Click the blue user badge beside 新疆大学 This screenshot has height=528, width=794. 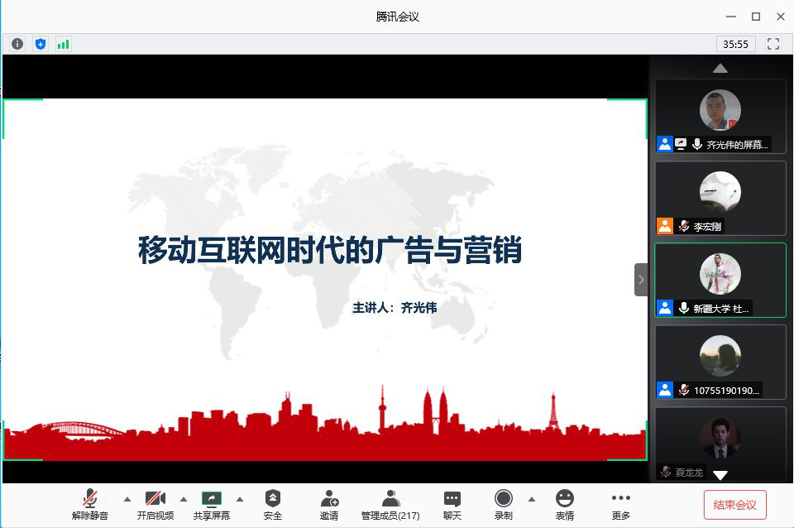(x=665, y=308)
